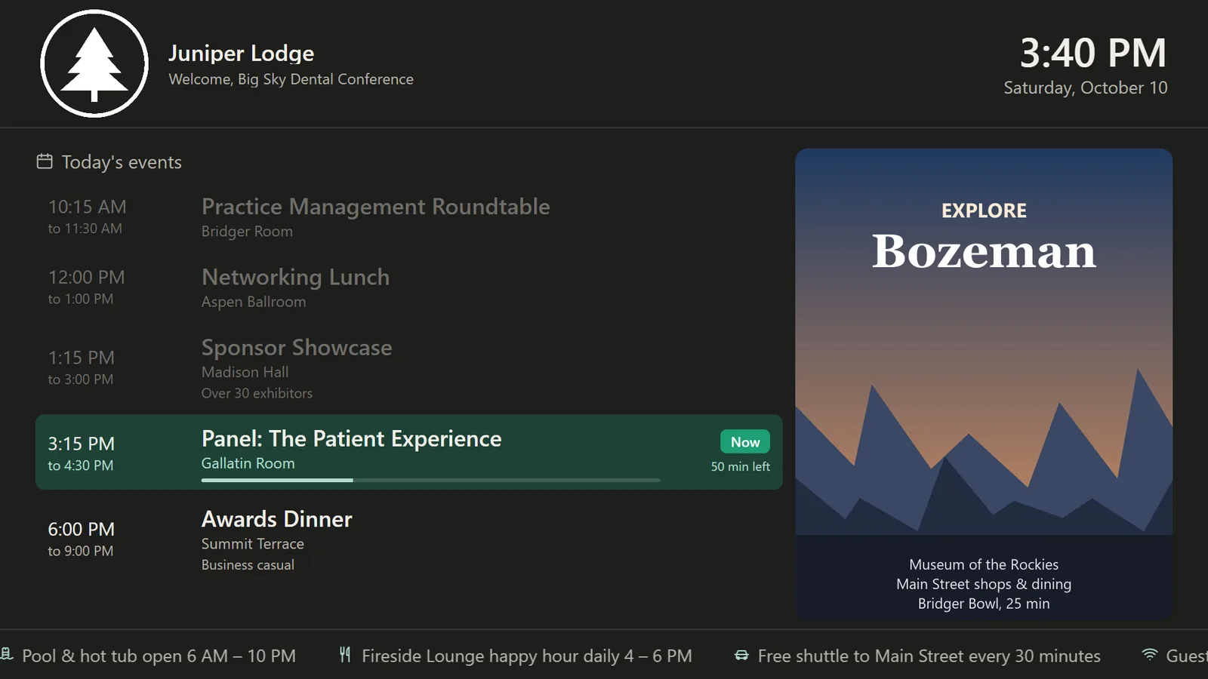
Task: Click the Main Street shops & dining line
Action: [x=984, y=584]
